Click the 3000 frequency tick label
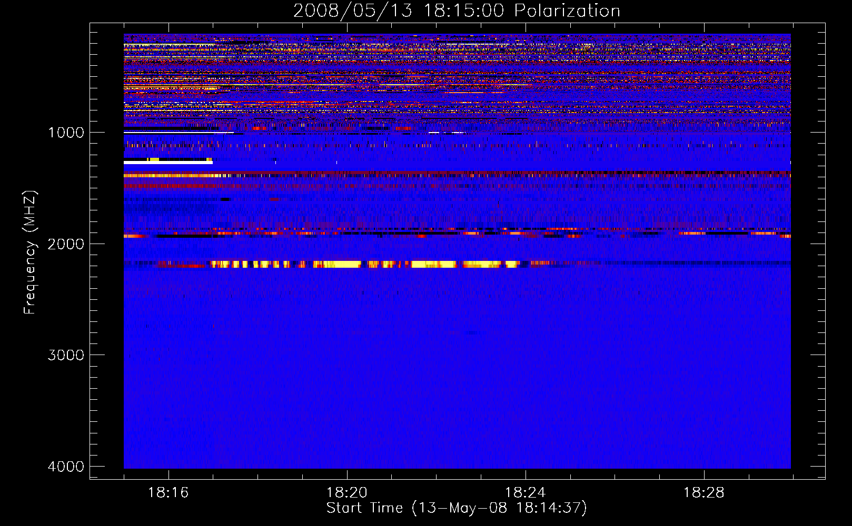 (66, 355)
